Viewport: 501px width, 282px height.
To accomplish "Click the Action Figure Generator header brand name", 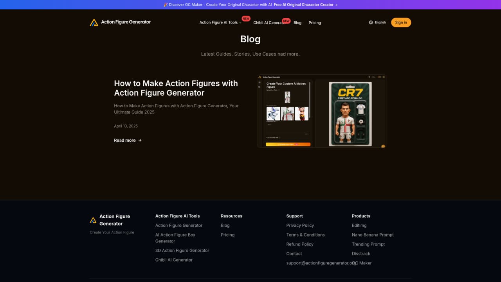I will [126, 22].
